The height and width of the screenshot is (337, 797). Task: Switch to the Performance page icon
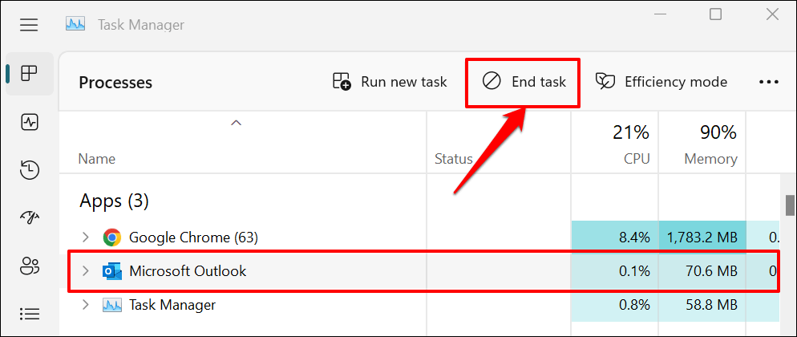pos(30,122)
